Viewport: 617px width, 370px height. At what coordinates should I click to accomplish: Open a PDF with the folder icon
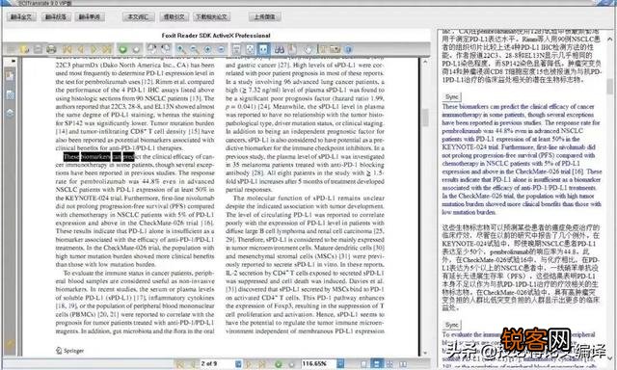[23, 49]
